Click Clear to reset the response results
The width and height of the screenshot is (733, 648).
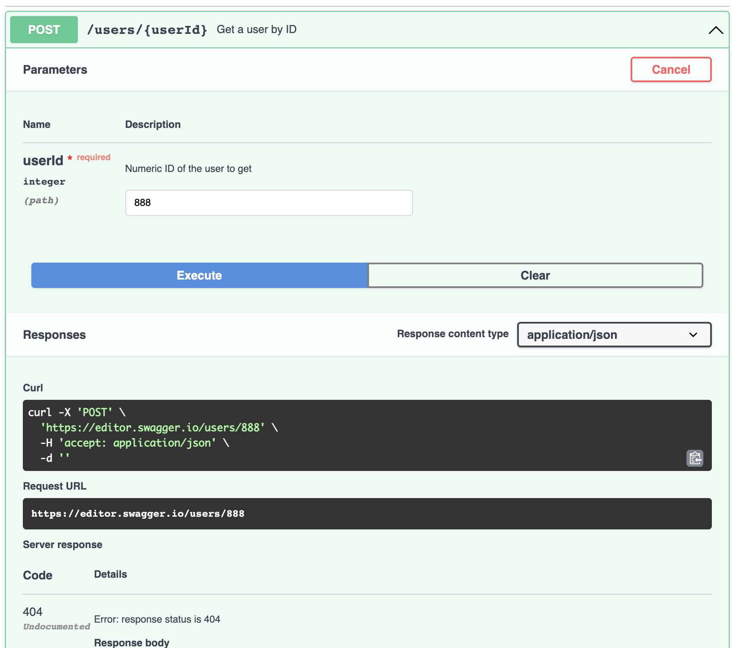point(535,275)
